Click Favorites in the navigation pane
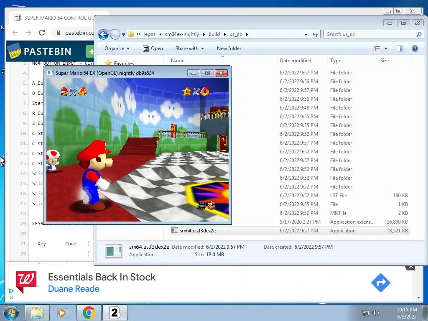 coord(124,64)
